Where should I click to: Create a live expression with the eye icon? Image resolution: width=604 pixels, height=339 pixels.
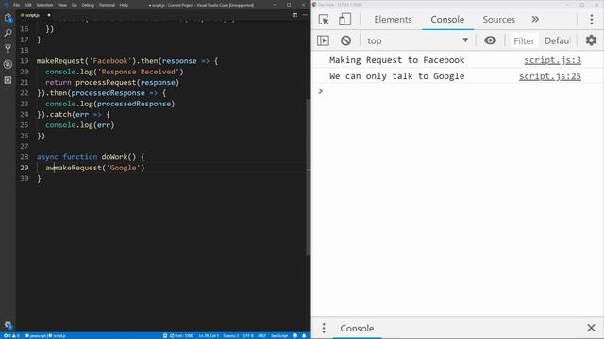point(490,40)
